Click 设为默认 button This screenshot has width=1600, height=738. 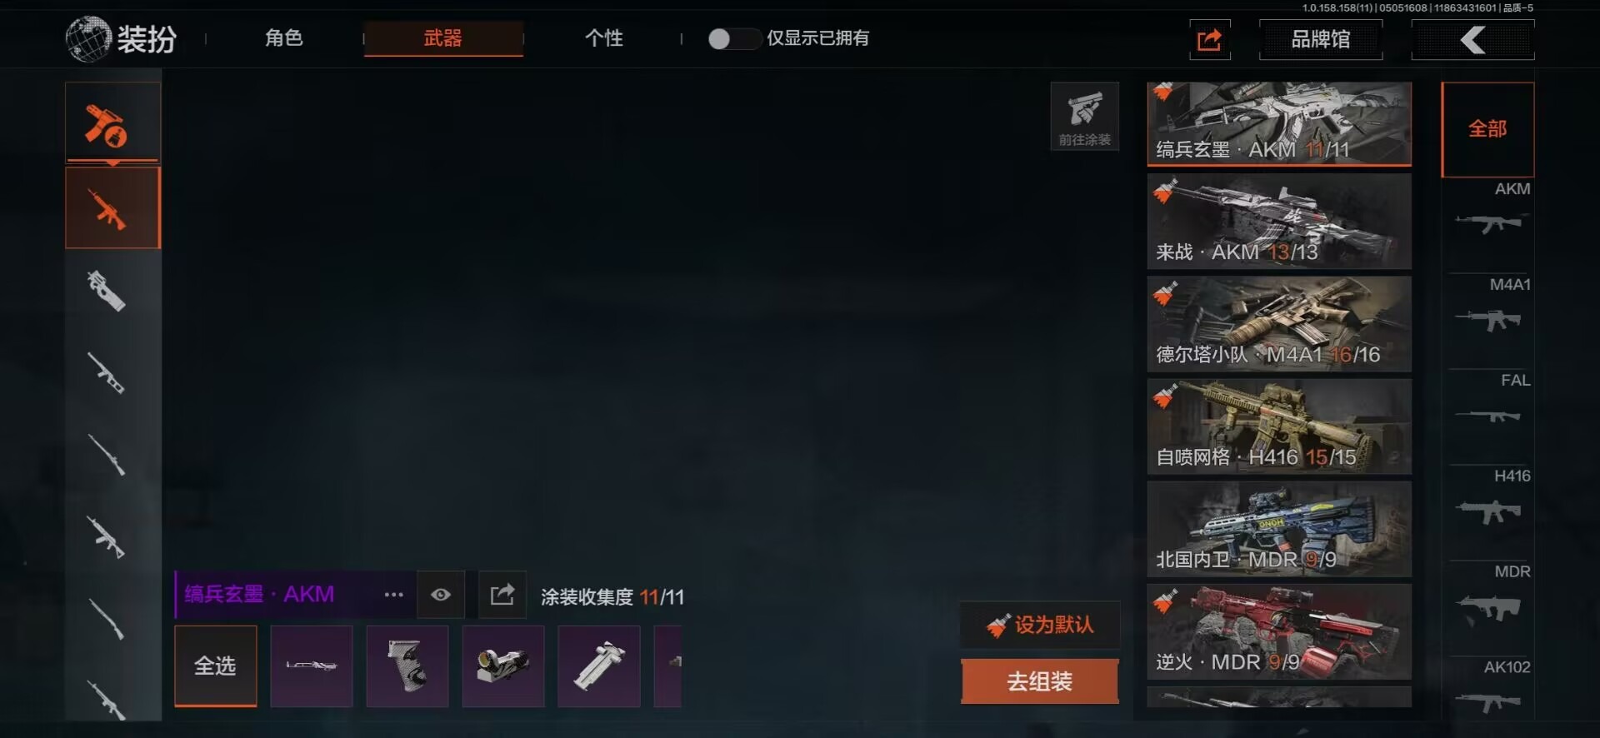click(x=1039, y=625)
